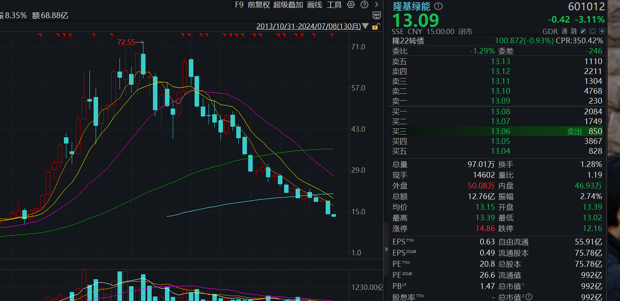Click the stock code 601012
Image resolution: width=620 pixels, height=301 pixels.
pyautogui.click(x=586, y=7)
